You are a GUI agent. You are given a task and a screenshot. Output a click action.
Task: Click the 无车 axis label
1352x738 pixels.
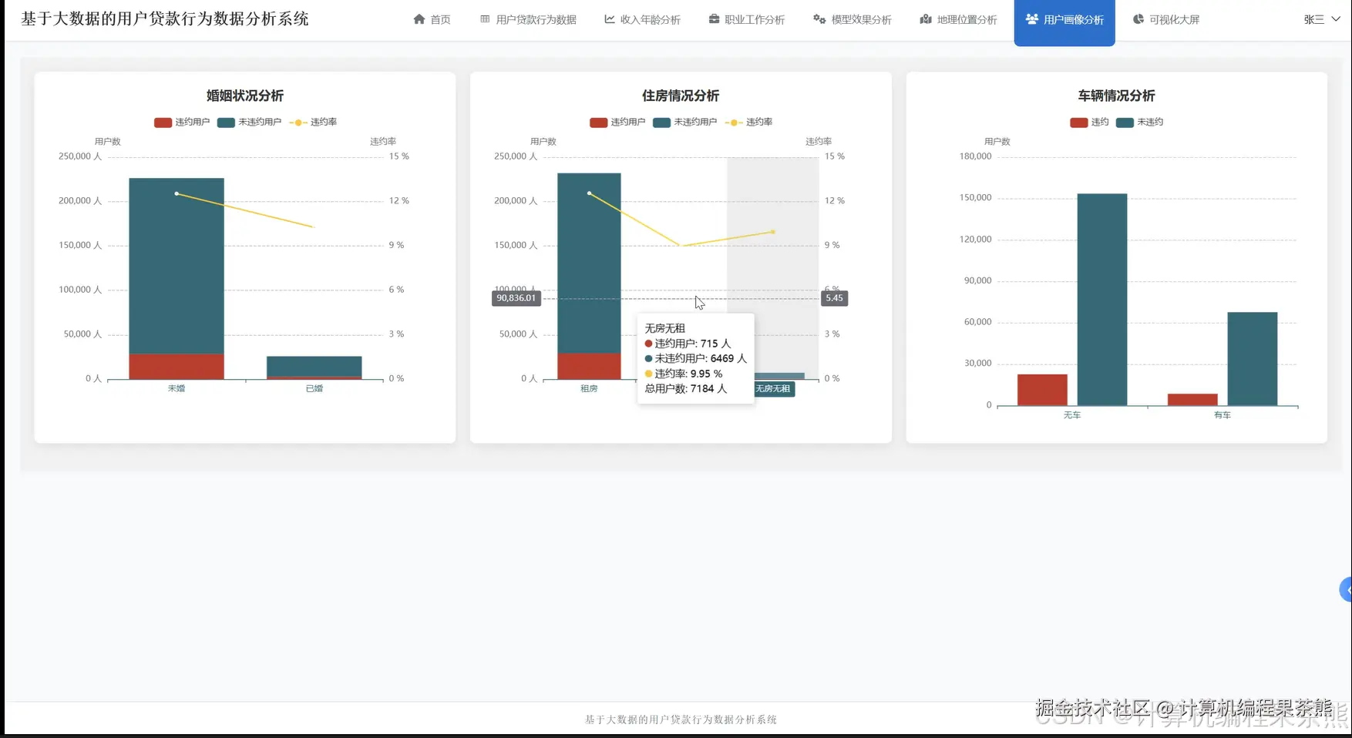tap(1072, 415)
